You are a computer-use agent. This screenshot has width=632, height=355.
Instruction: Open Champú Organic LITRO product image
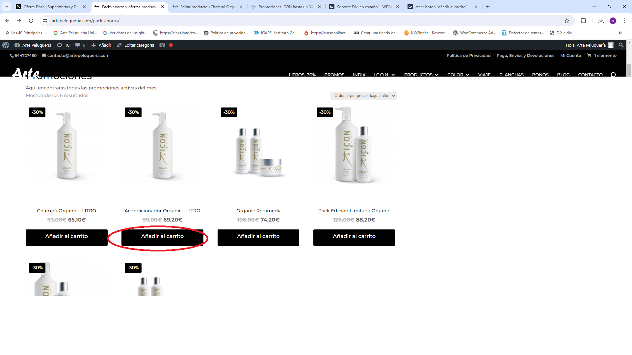pos(66,145)
